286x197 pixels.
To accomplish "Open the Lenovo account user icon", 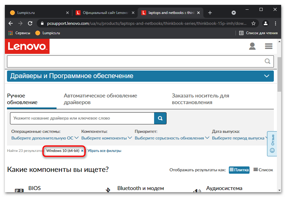I will click(x=252, y=46).
